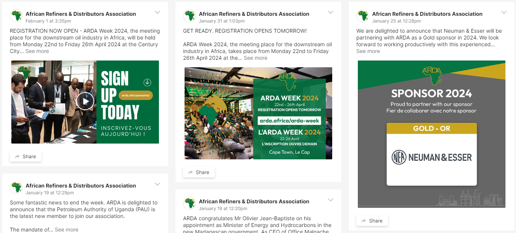Share the Registration Opens Tomorrow post
Image resolution: width=516 pixels, height=233 pixels.
point(199,172)
